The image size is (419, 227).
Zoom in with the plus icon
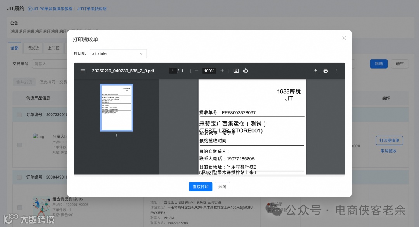[222, 71]
